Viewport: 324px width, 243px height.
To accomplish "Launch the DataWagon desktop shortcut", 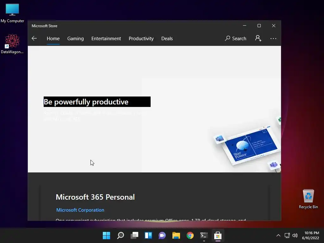I will pyautogui.click(x=12, y=44).
